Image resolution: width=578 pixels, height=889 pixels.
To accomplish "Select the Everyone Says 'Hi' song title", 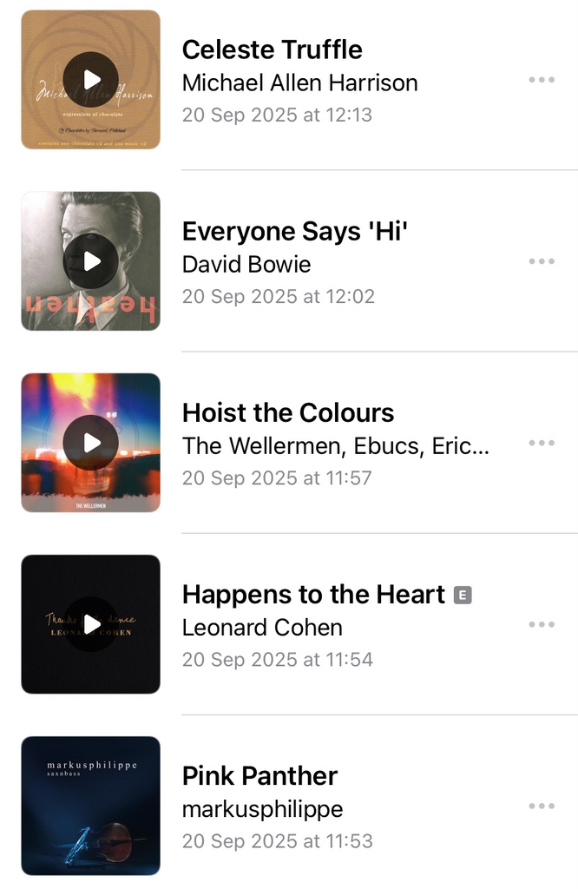I will (x=294, y=231).
